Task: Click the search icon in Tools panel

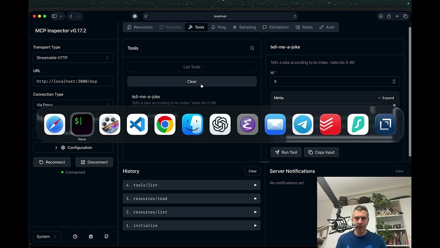Action: pyautogui.click(x=252, y=48)
